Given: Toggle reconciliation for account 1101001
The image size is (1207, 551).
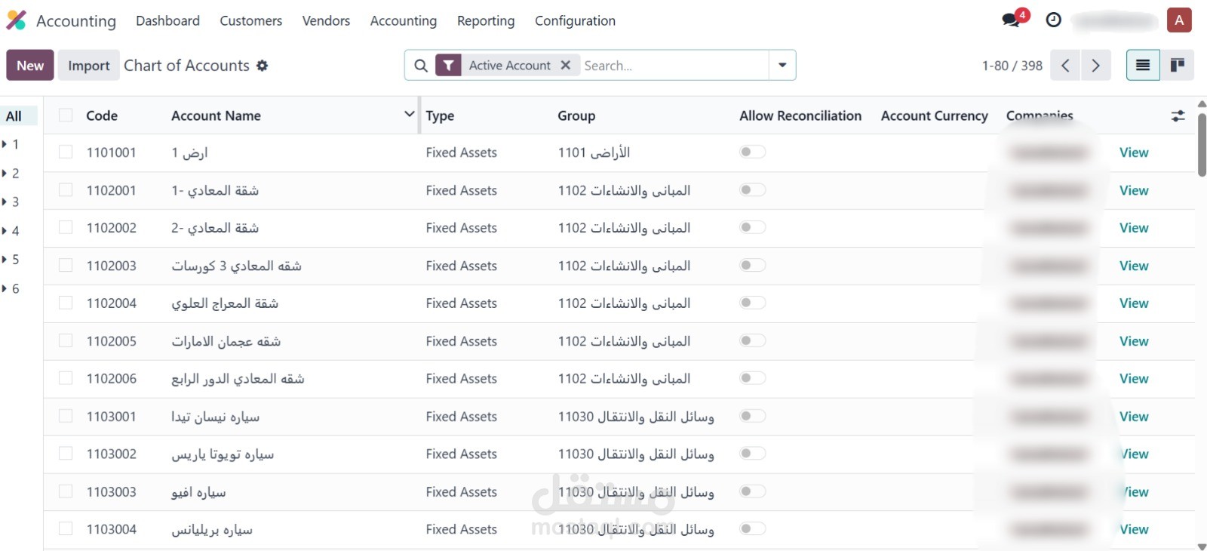Looking at the screenshot, I should pyautogui.click(x=752, y=152).
